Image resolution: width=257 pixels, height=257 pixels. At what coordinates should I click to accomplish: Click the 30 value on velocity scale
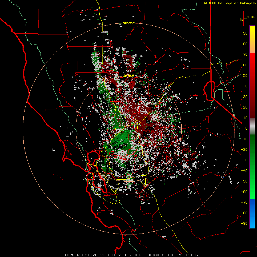[245, 97]
